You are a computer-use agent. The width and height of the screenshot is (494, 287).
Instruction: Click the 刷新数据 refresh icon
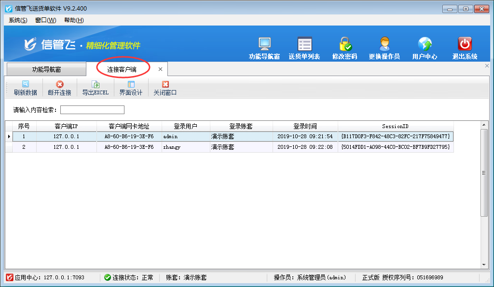[26, 84]
